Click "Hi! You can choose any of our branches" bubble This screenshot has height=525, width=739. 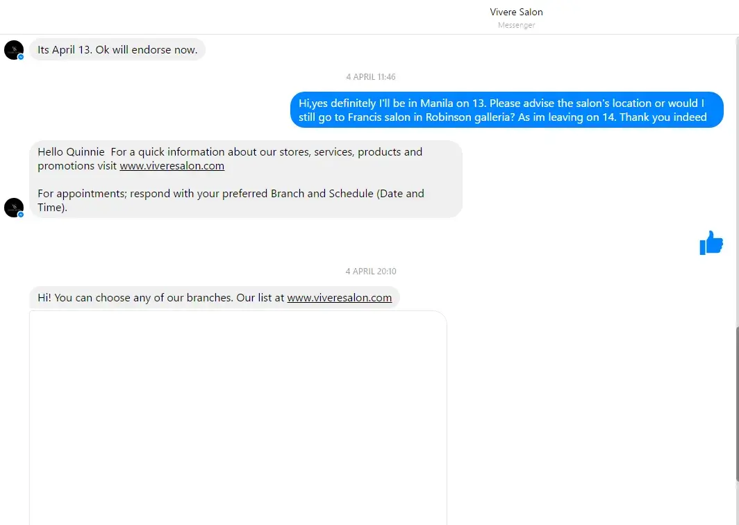161,298
